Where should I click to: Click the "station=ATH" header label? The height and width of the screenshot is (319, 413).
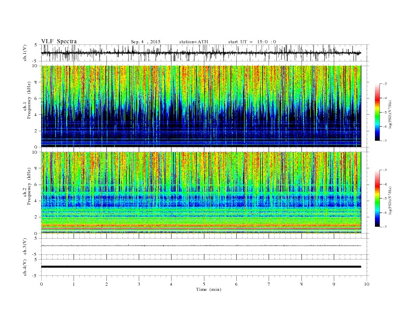[x=193, y=42]
